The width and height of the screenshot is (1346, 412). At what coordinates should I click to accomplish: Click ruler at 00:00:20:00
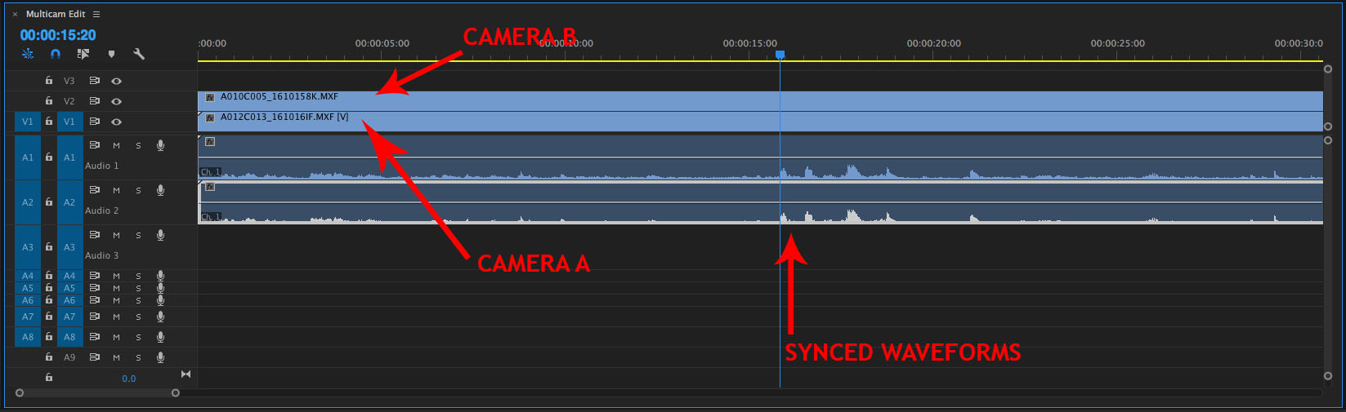click(x=933, y=43)
